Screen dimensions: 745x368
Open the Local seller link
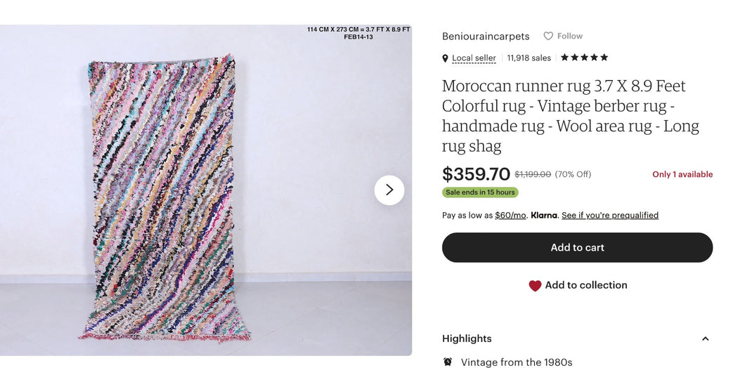point(474,58)
